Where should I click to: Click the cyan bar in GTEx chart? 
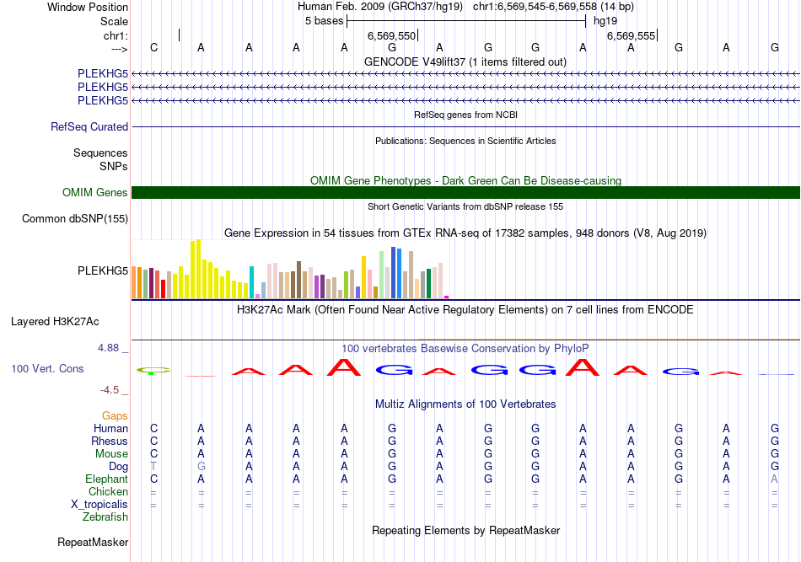point(251,282)
